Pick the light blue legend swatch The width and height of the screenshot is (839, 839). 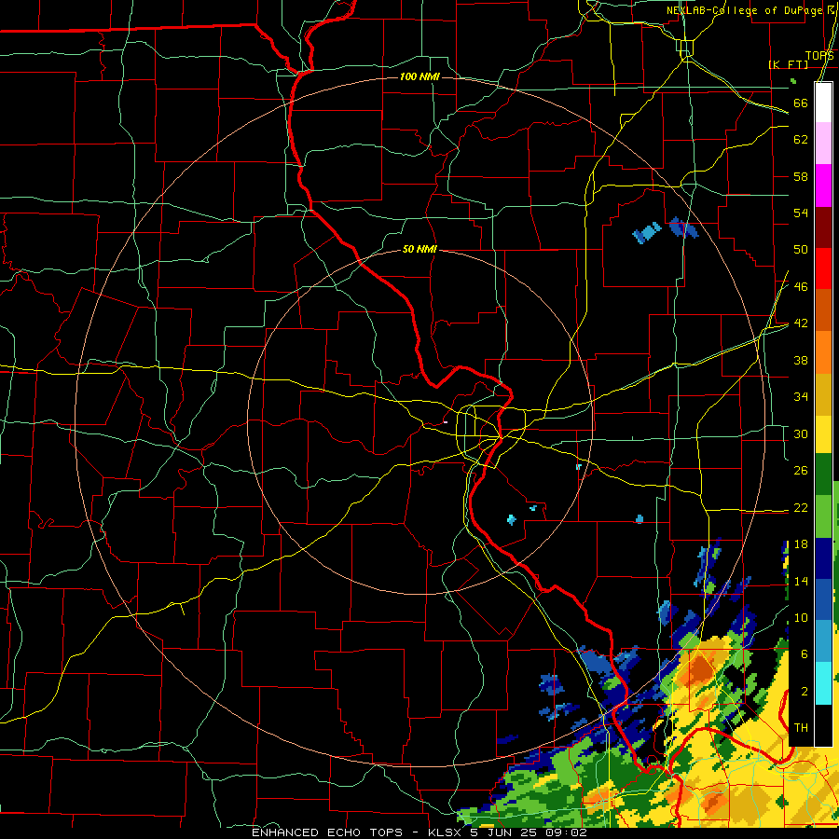[x=823, y=641]
